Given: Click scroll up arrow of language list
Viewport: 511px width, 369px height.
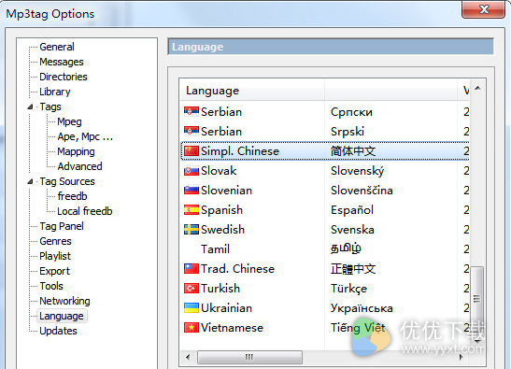Looking at the screenshot, I should [x=477, y=88].
